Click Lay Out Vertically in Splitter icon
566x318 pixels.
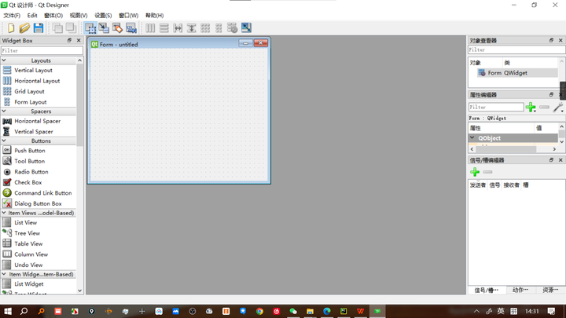pyautogui.click(x=191, y=27)
